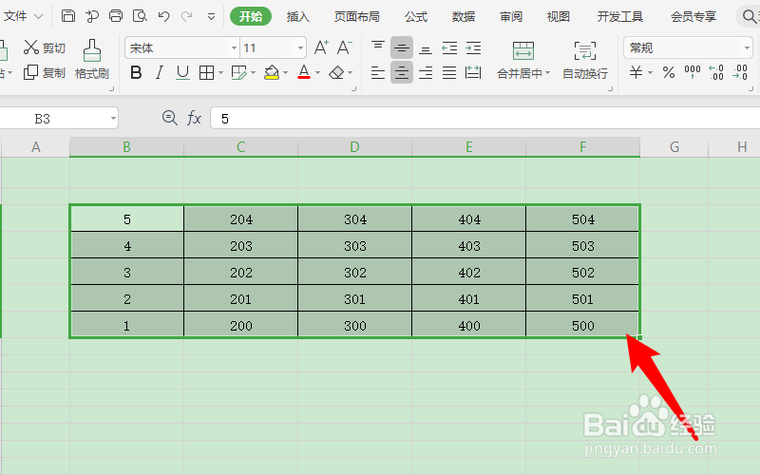The width and height of the screenshot is (760, 475).
Task: Select cell containing 500
Action: (582, 325)
